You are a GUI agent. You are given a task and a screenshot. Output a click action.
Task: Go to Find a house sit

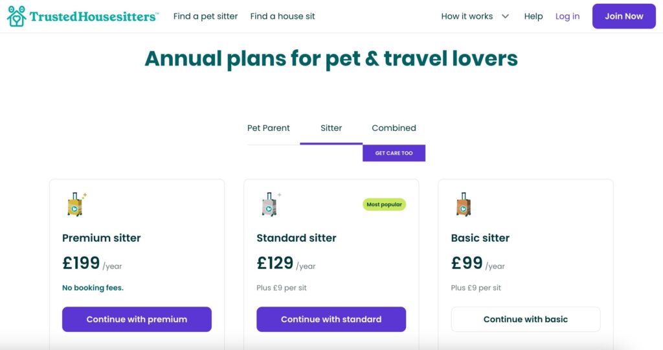(x=282, y=16)
